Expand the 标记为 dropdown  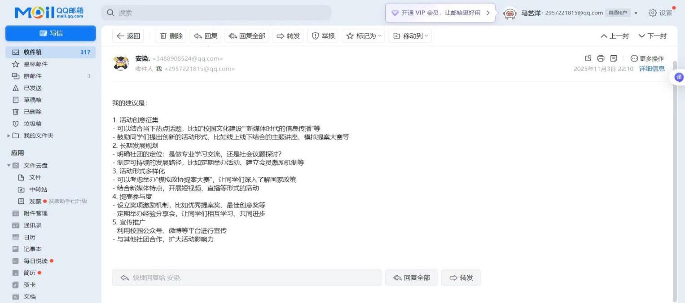click(x=363, y=36)
